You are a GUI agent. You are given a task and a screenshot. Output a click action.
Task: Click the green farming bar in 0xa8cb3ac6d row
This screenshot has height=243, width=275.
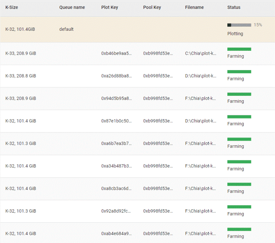239,184
